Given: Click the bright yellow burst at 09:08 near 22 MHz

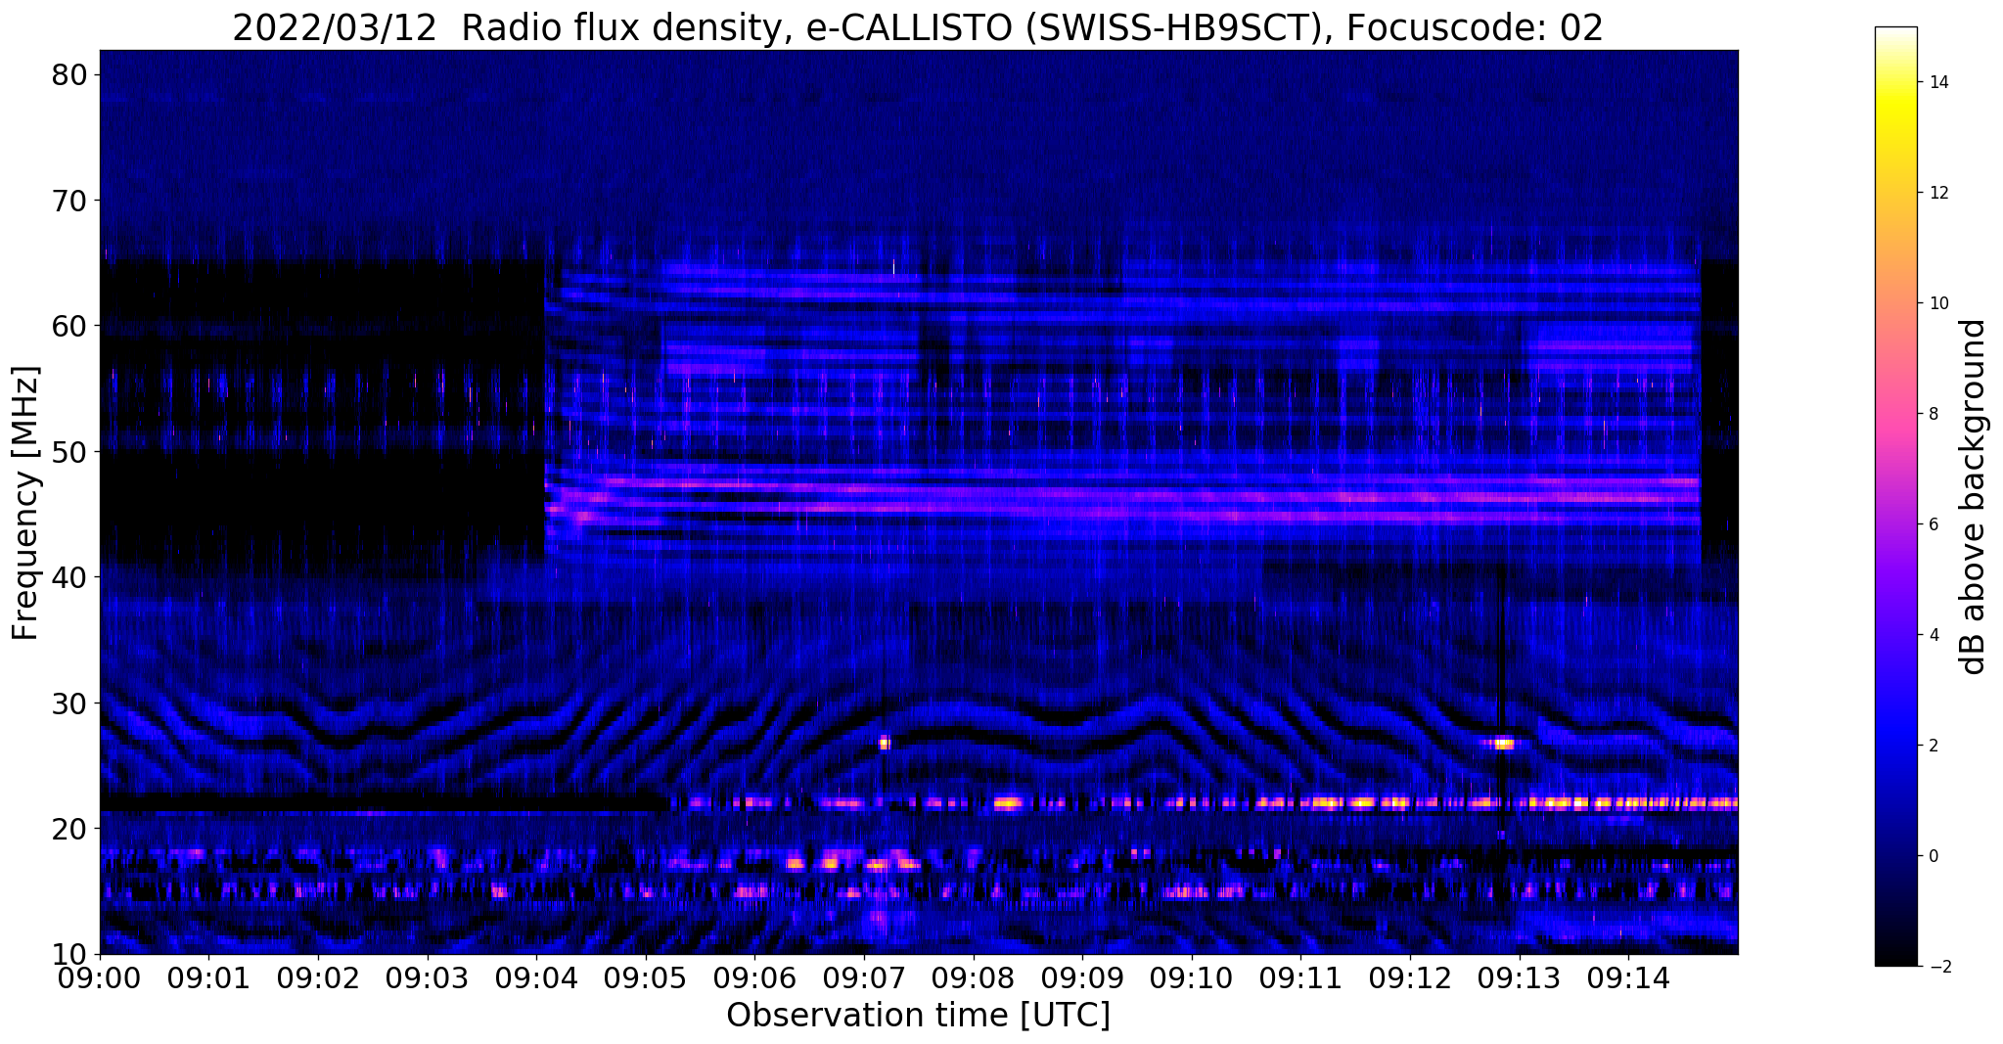Looking at the screenshot, I should 1008,803.
